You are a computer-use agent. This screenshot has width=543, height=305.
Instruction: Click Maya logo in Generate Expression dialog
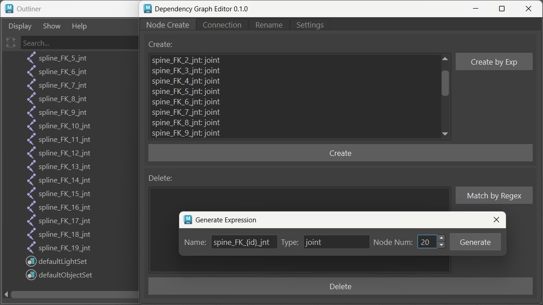(188, 220)
